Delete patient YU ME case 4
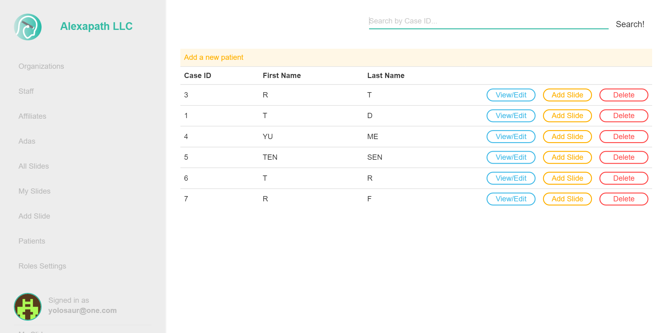The image size is (666, 333). 623,137
